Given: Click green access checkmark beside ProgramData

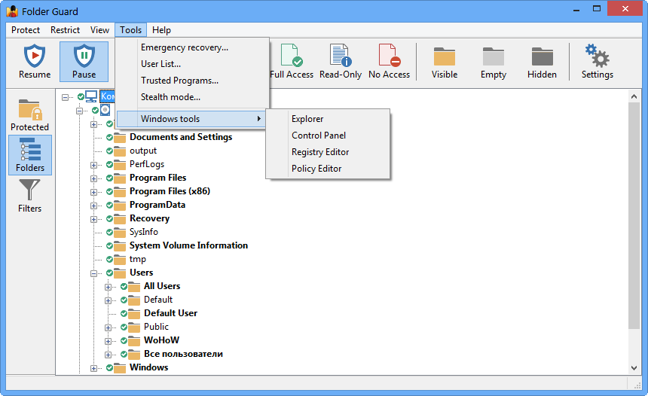Looking at the screenshot, I should 109,206.
